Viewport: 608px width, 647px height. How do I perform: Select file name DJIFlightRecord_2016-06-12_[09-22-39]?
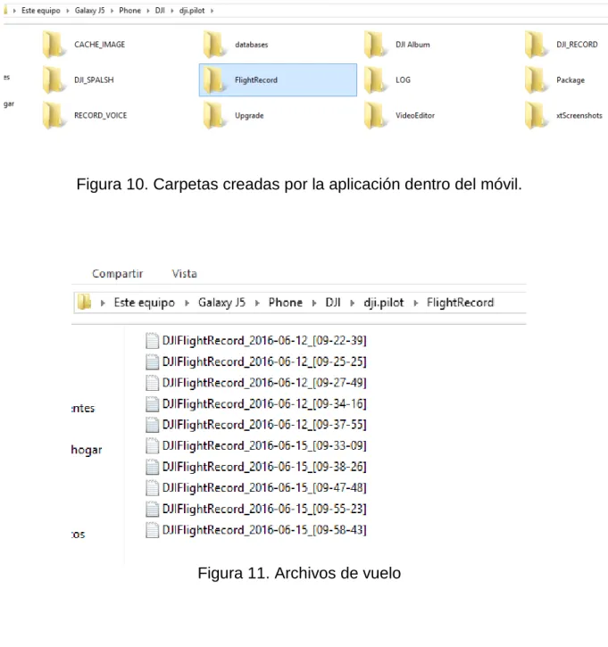264,340
